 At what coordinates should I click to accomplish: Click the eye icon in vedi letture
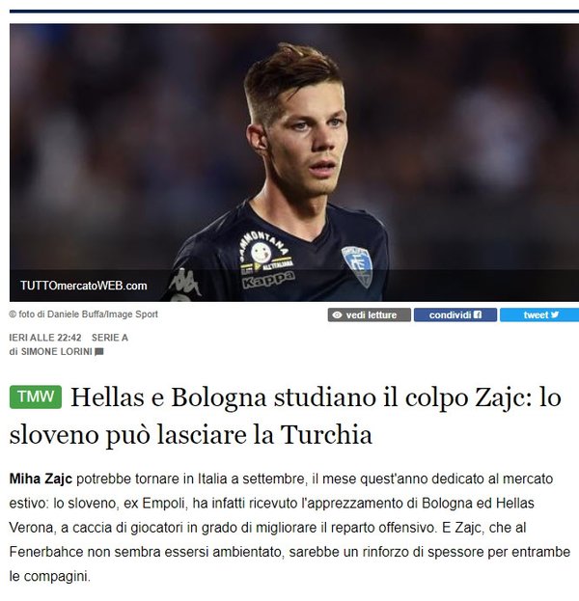[x=337, y=315]
